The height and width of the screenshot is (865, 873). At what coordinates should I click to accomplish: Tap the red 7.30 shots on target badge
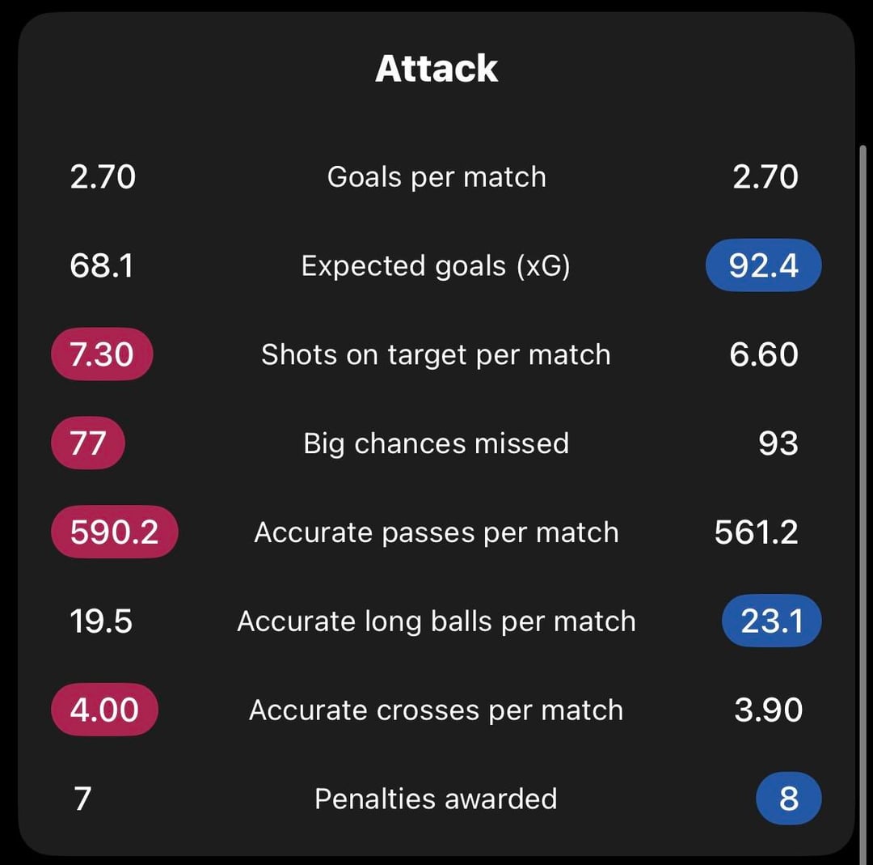click(x=102, y=354)
